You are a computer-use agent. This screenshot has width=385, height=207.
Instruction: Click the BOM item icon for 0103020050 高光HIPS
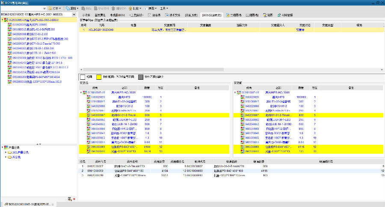point(9,25)
